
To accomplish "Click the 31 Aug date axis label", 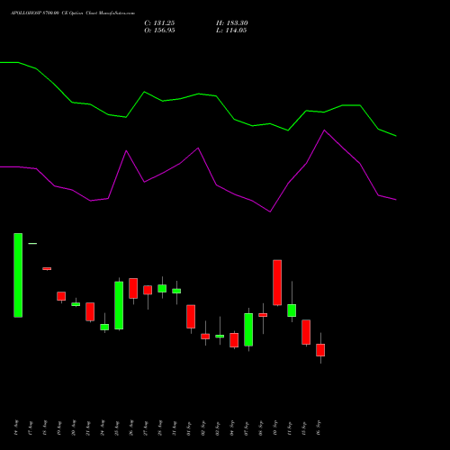I will pyautogui.click(x=175, y=428).
